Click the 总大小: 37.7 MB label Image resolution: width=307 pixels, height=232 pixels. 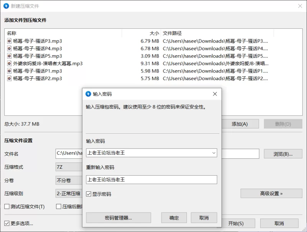click(x=22, y=124)
